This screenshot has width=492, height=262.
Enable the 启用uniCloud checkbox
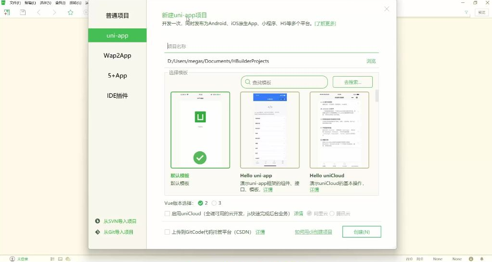(167, 213)
